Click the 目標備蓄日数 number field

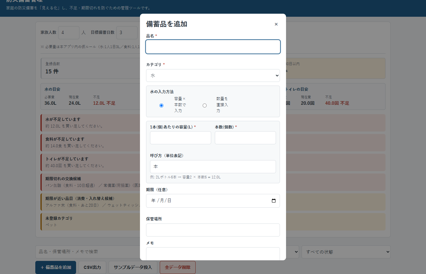127,33
